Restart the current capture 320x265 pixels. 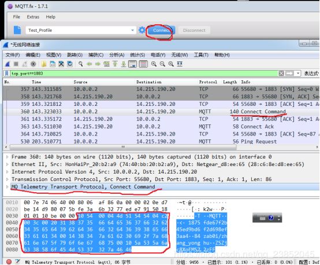pos(25,64)
